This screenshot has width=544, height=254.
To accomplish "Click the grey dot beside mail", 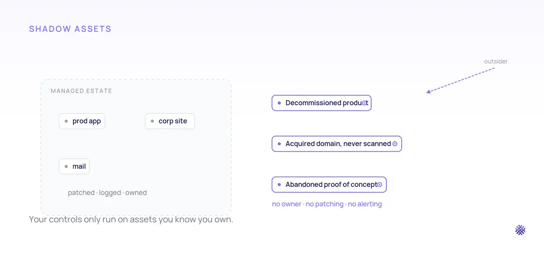I will coord(66,166).
